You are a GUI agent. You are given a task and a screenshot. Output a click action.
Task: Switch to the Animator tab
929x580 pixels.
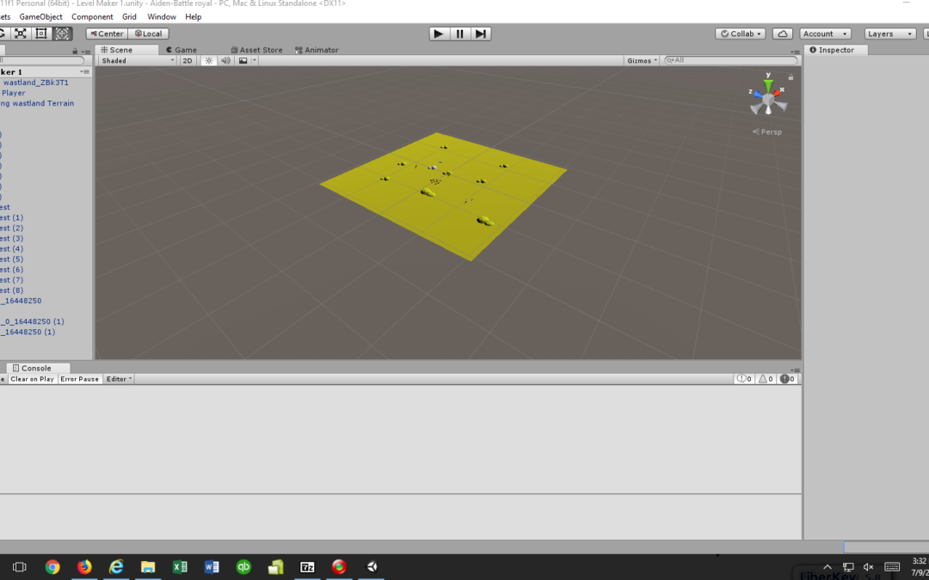click(x=317, y=50)
